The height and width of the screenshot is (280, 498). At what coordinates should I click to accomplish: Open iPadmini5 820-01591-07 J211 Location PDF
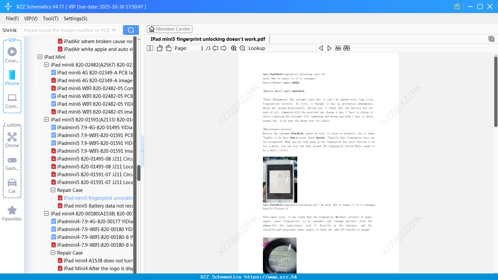click(x=92, y=182)
